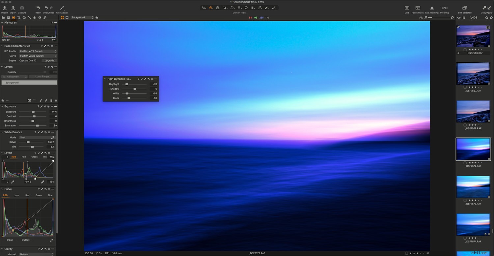
Task: Open the Color tool tab
Action: (x=24, y=17)
